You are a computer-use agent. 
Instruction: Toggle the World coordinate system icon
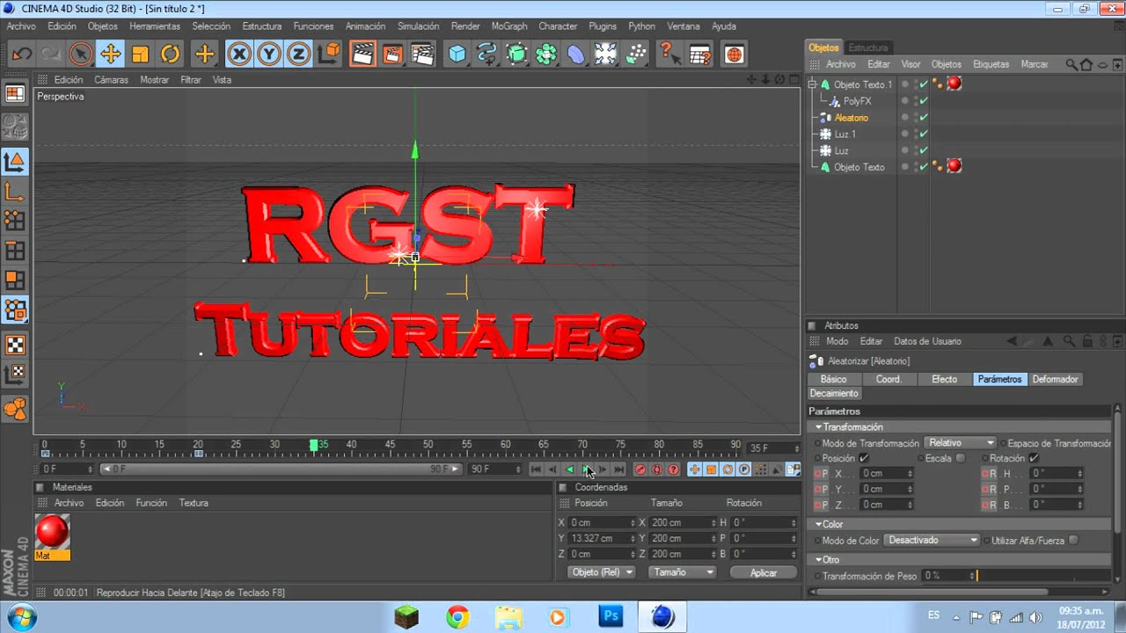pos(329,55)
